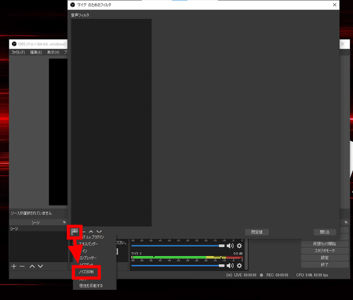Click the CPU and 60.00 fps status text
353x300 pixels.
[x=312, y=275]
